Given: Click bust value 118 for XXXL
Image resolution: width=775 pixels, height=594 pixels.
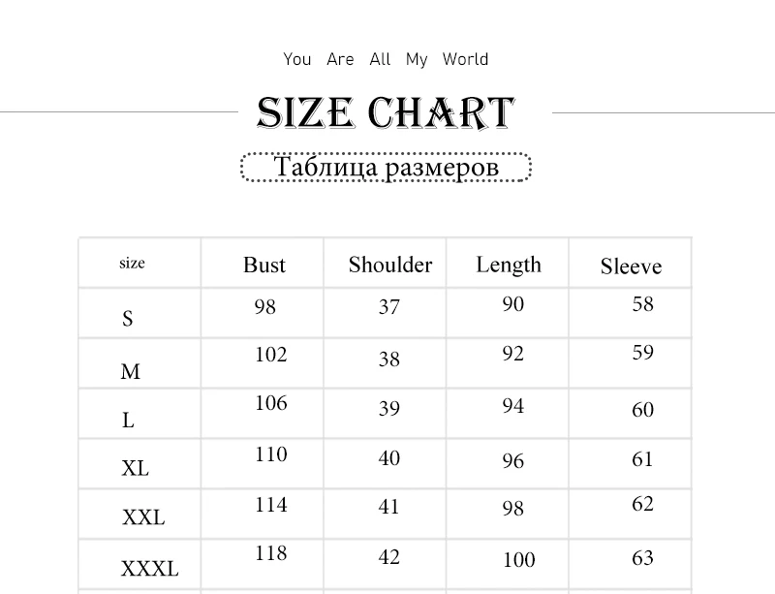Looking at the screenshot, I should click(271, 553).
